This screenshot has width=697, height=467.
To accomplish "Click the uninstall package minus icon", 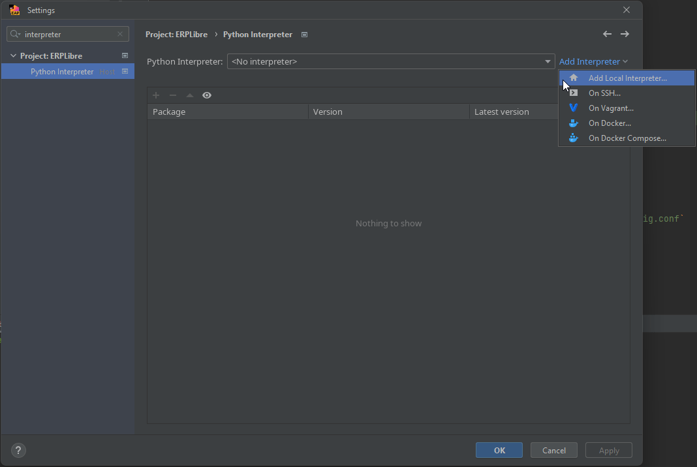I will click(173, 95).
